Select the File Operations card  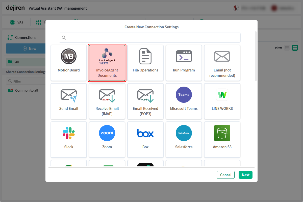click(145, 63)
